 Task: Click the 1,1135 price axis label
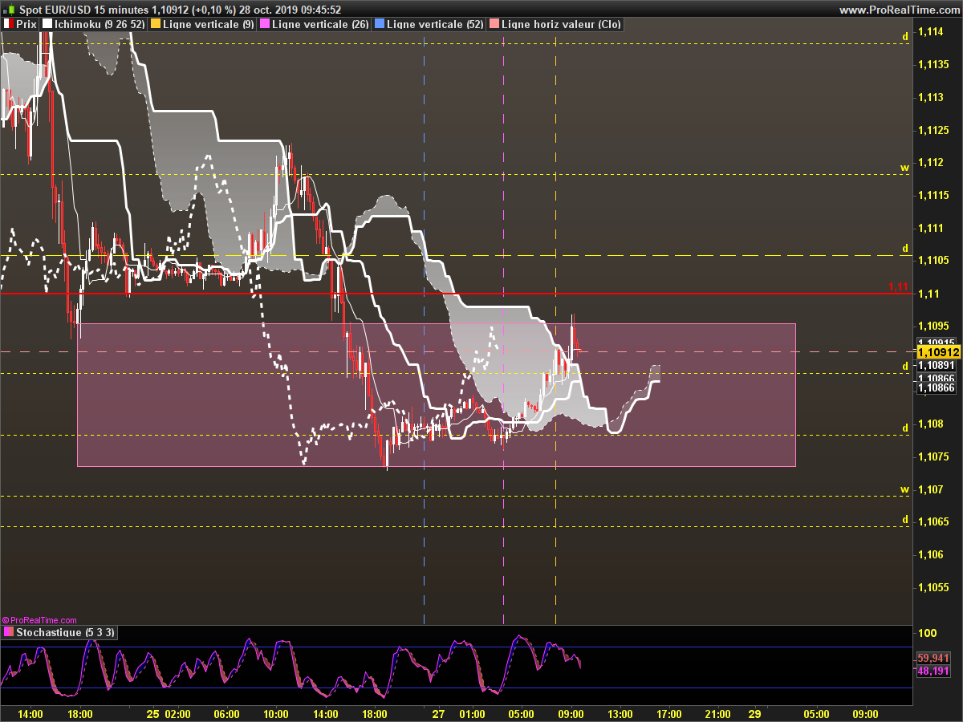(x=934, y=65)
